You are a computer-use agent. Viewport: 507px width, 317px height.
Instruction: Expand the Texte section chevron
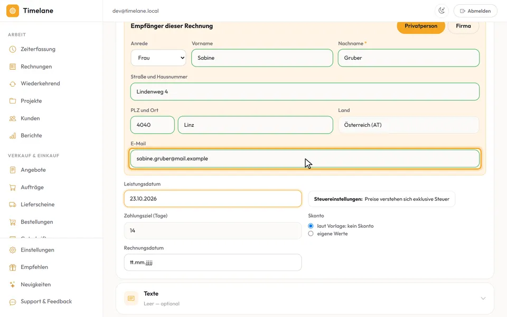[483, 298]
